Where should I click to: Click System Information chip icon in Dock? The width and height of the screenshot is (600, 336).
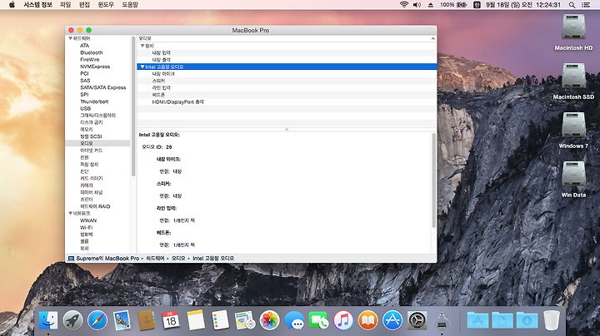tap(442, 320)
